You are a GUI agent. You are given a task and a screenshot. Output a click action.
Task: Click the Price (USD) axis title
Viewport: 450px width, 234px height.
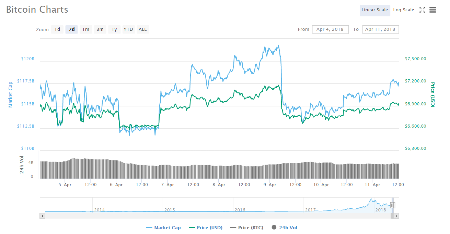[432, 94]
